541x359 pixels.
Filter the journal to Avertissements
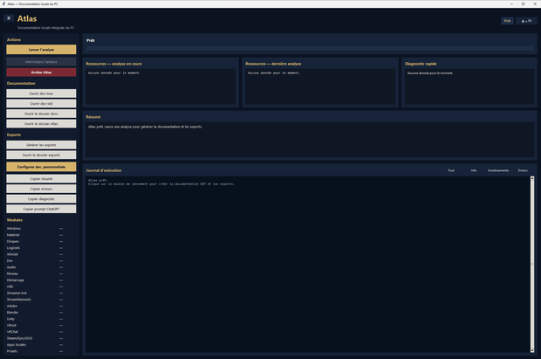498,170
